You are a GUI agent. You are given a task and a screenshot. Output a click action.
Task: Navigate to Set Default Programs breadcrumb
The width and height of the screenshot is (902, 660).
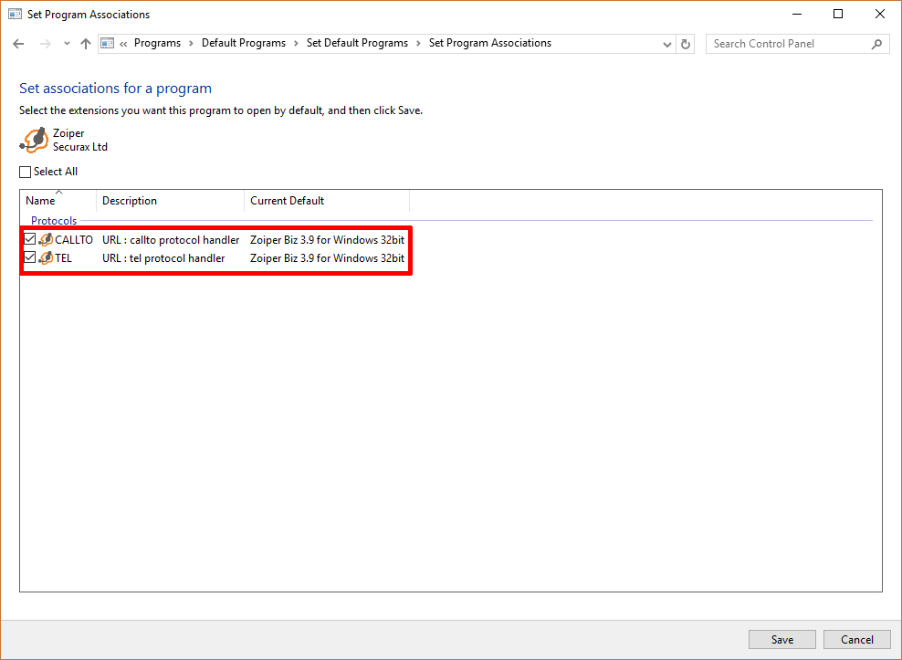tap(357, 43)
